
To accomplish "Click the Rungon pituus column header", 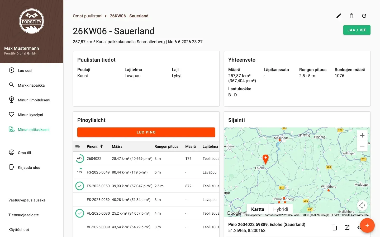I will pos(167,146).
